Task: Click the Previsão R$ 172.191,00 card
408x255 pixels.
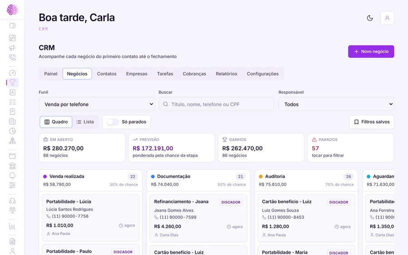Action: pyautogui.click(x=171, y=148)
